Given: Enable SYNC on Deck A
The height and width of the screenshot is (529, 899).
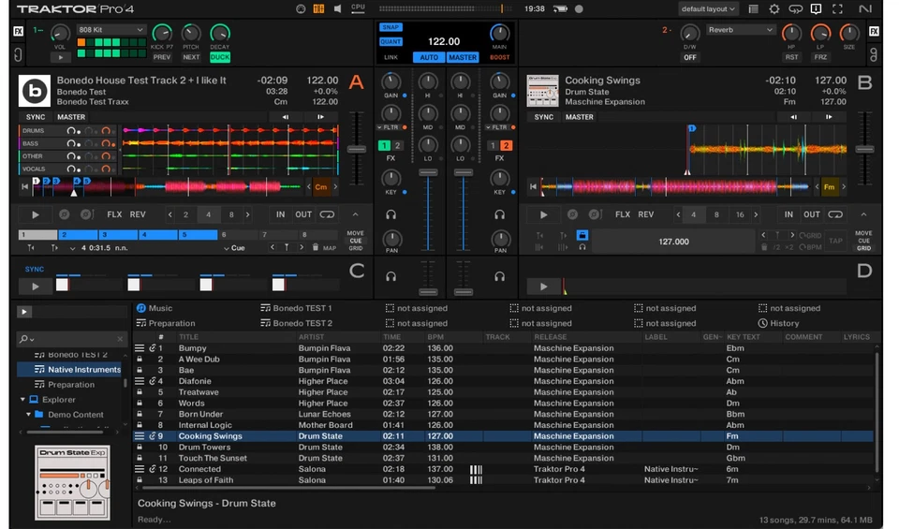Looking at the screenshot, I should (x=35, y=117).
